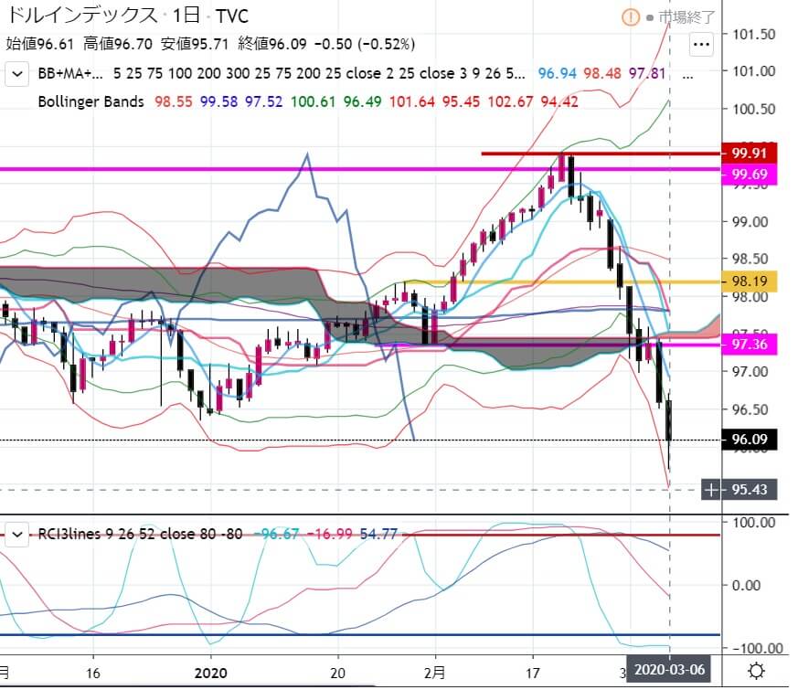798x690 pixels.
Task: Select the red horizontal line at 99.91
Action: [x=601, y=154]
